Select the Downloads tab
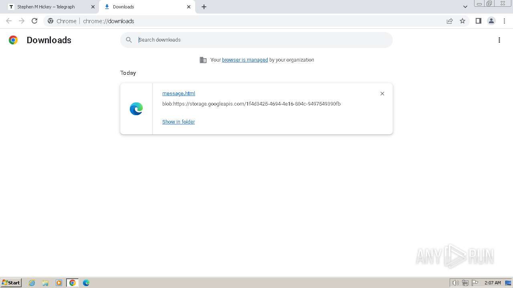The image size is (513, 288). 147,7
